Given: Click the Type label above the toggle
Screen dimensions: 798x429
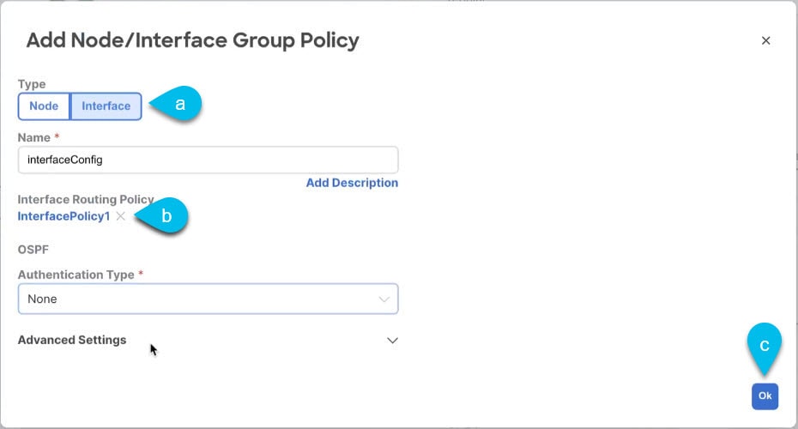Looking at the screenshot, I should pos(32,84).
